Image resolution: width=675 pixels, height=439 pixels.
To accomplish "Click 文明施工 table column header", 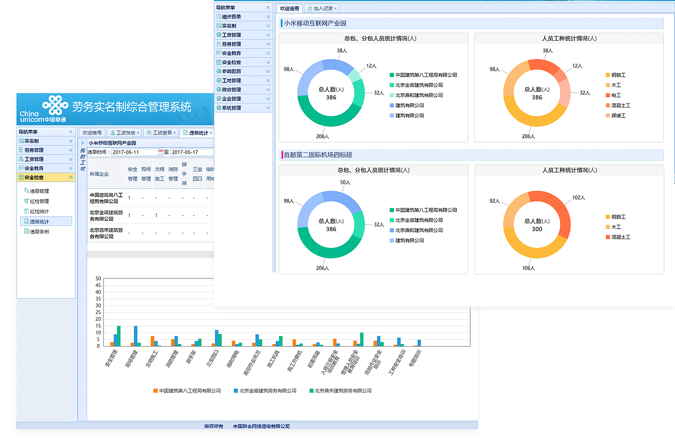I will [x=159, y=174].
